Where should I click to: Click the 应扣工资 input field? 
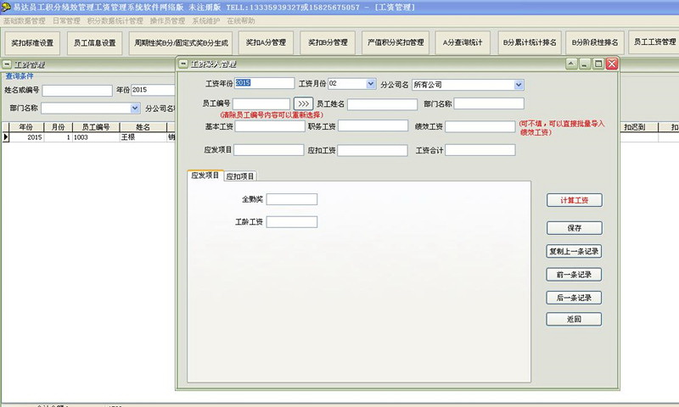(x=373, y=151)
